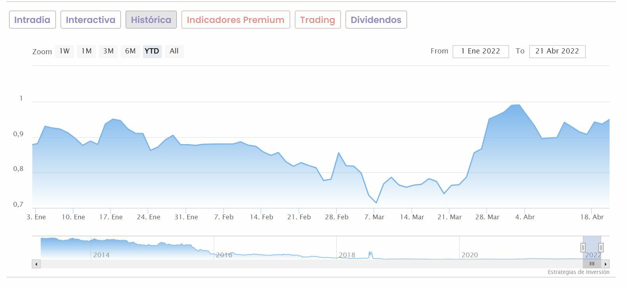This screenshot has height=287, width=627.
Task: Click the From date field
Action: (480, 51)
